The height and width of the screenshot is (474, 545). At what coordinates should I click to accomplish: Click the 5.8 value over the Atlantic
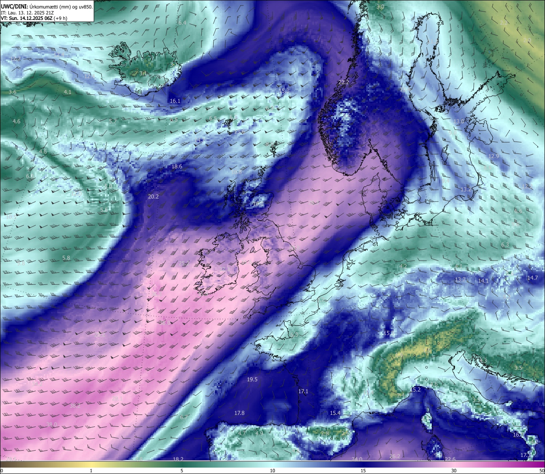(66, 258)
